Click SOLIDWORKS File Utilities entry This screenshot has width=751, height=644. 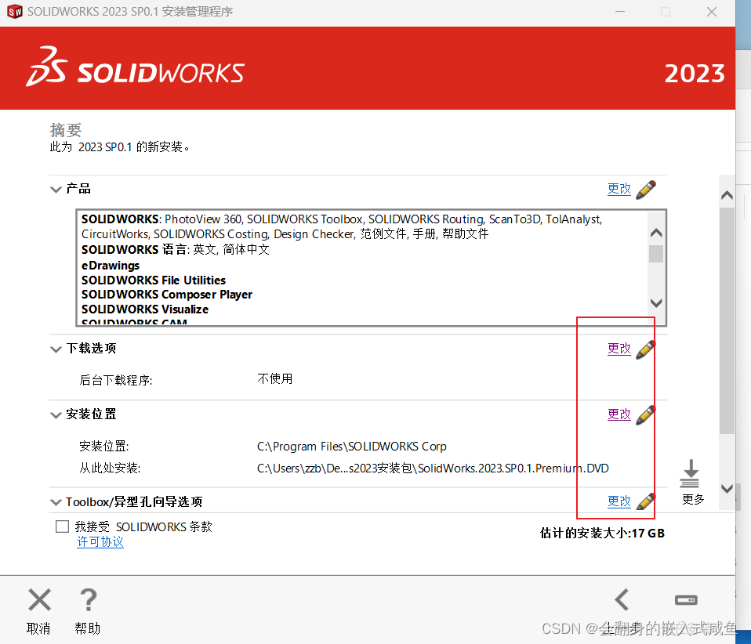click(154, 280)
